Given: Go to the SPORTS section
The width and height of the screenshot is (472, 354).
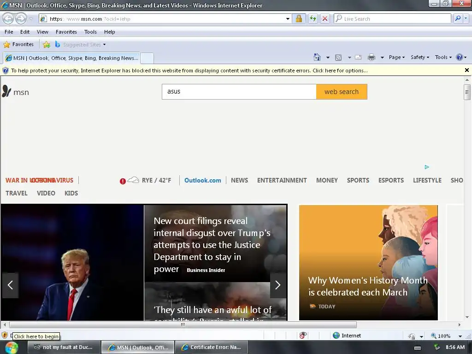Looking at the screenshot, I should click(x=358, y=180).
